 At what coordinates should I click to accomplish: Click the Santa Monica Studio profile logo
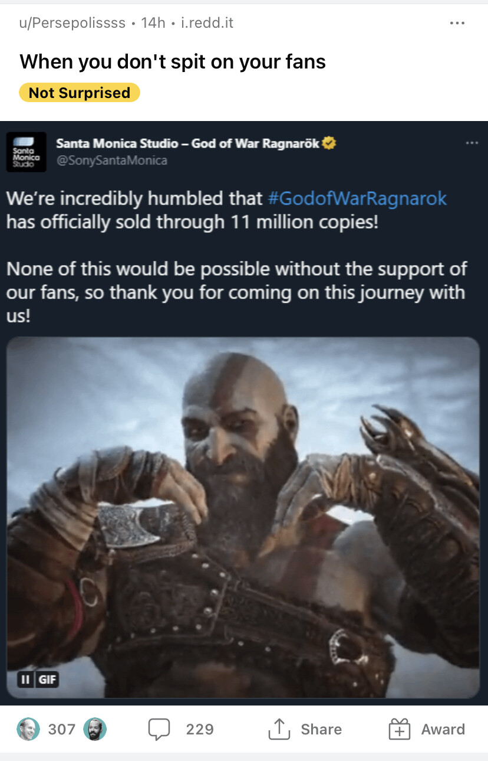point(26,151)
